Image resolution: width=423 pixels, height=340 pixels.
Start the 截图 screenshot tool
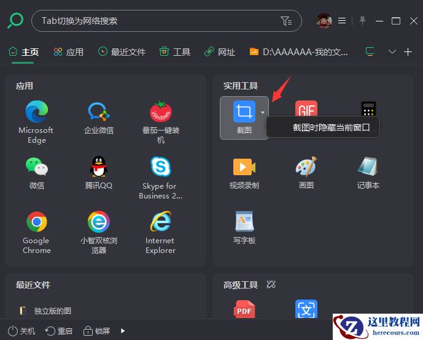[x=244, y=118]
